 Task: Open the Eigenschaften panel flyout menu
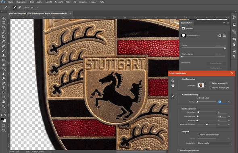tap(228, 23)
